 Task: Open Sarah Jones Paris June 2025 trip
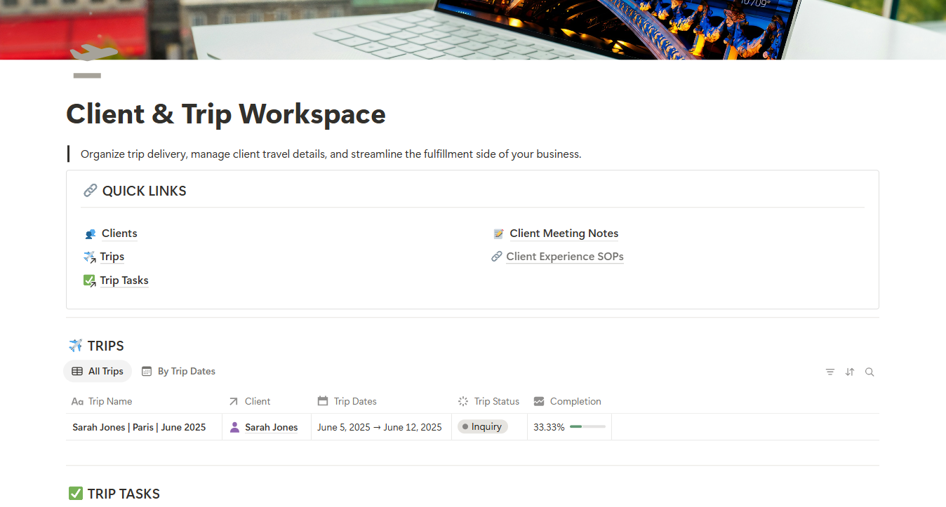pos(139,427)
